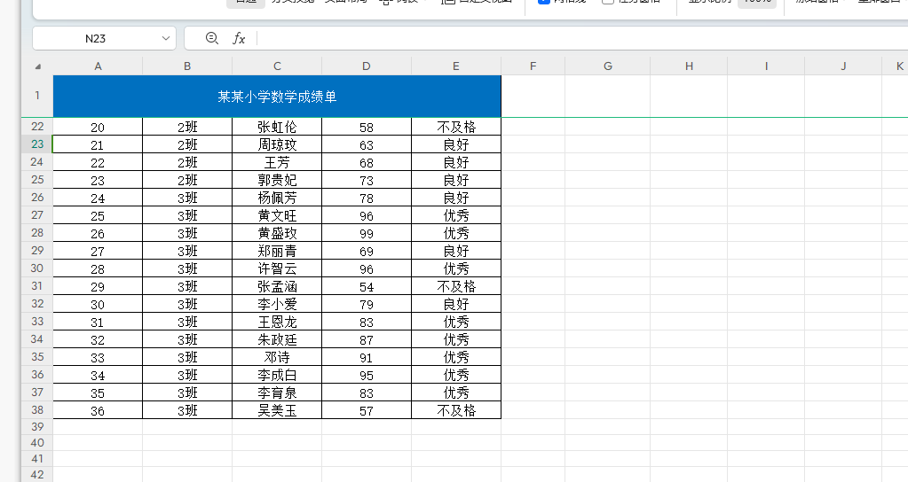Click the magnifier icon beside fx

click(212, 38)
